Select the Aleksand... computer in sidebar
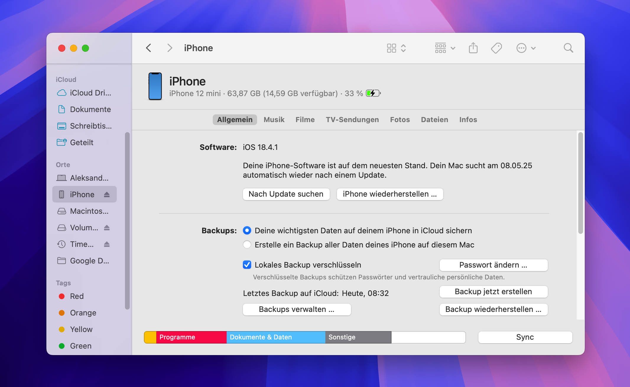 pyautogui.click(x=85, y=178)
